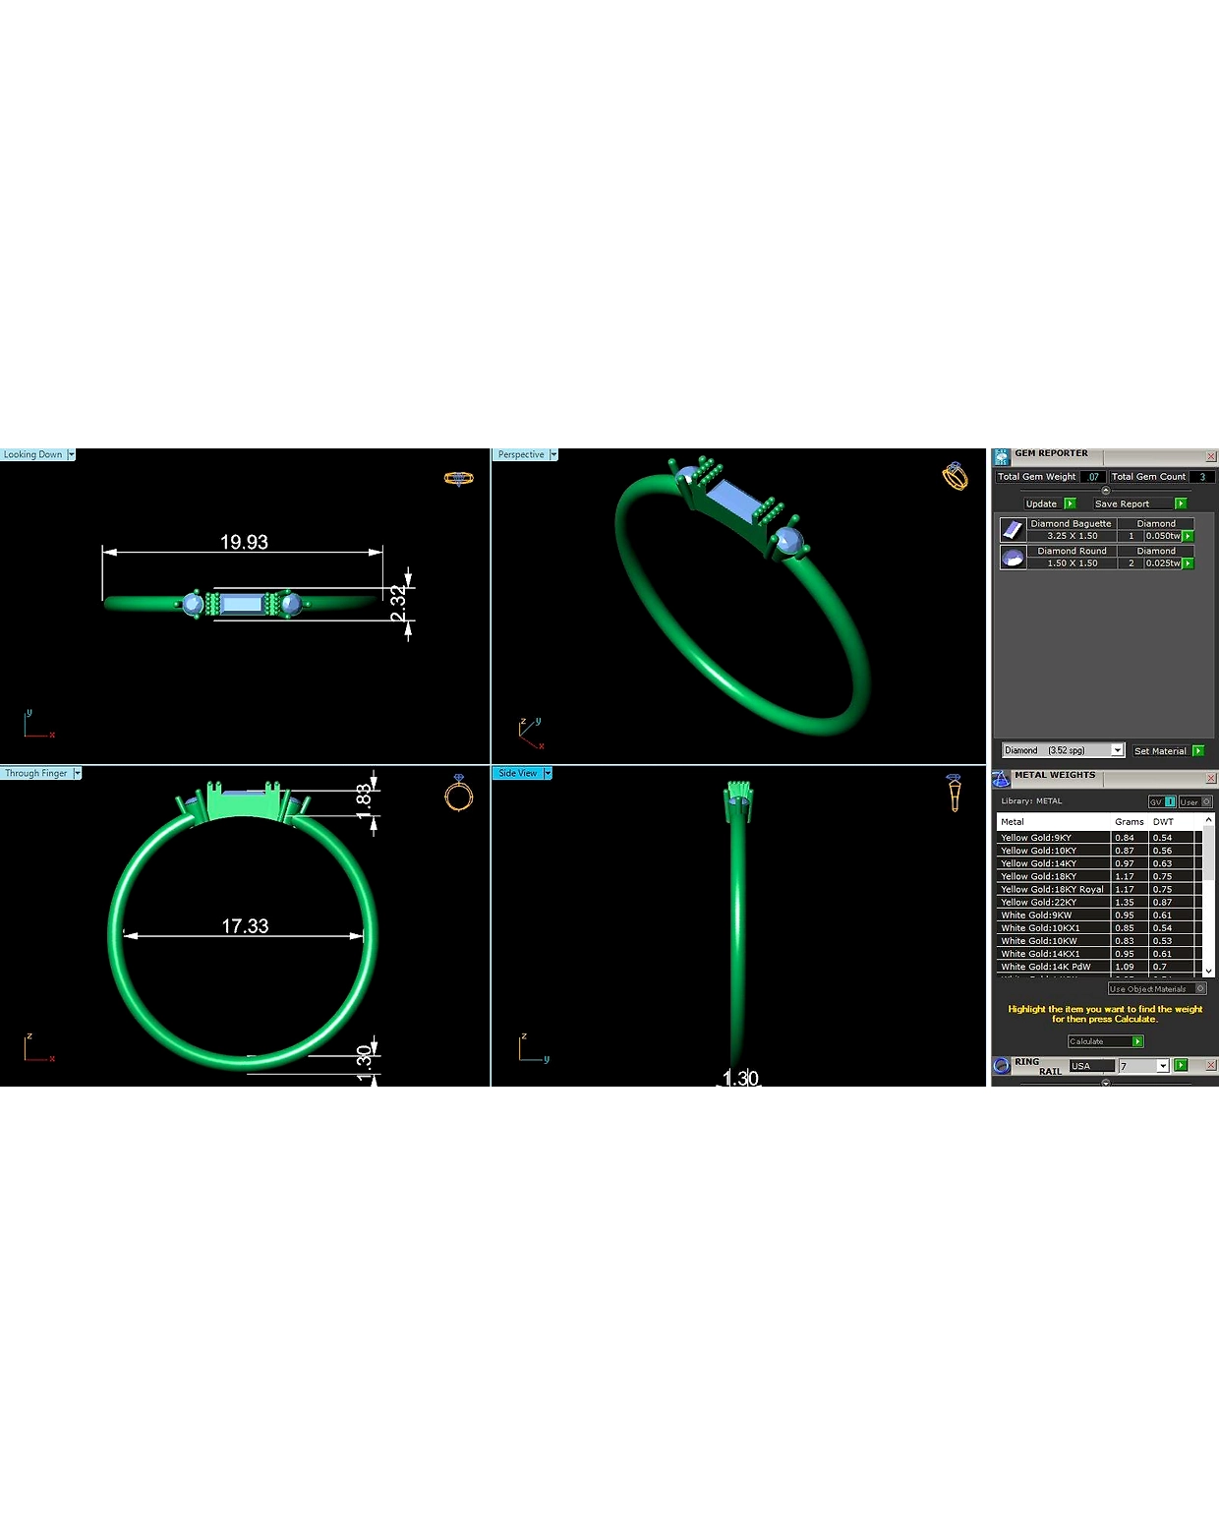Image resolution: width=1219 pixels, height=1536 pixels.
Task: Click the Grams column header
Action: (x=1129, y=821)
